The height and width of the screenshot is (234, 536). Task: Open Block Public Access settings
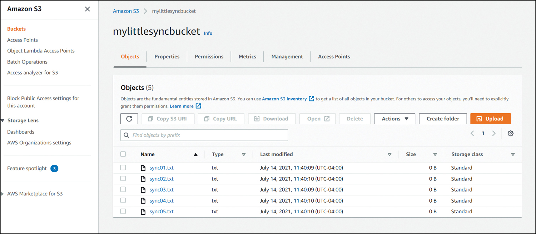coord(43,102)
